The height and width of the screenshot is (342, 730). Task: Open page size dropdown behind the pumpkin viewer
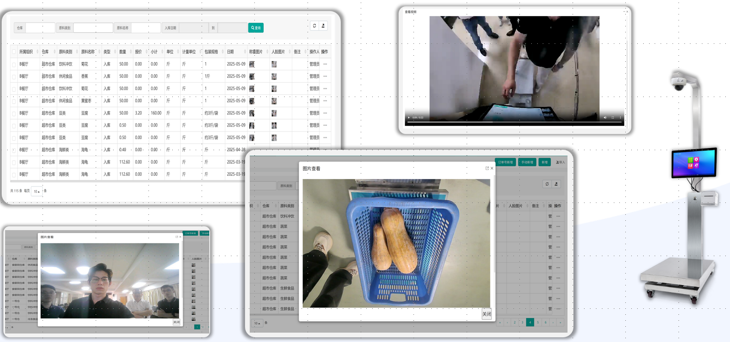257,323
